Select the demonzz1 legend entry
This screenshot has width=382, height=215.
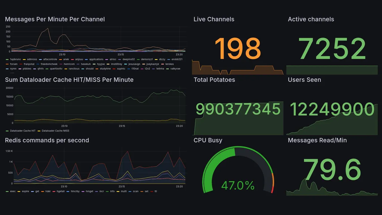pos(145,59)
